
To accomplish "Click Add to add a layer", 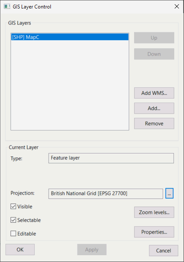I will pyautogui.click(x=154, y=108).
